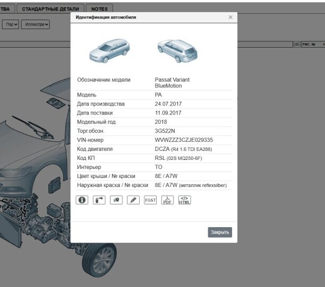This screenshot has height=287, width=325.
Task: Click the РИС. № column header
Action: coord(309,44)
